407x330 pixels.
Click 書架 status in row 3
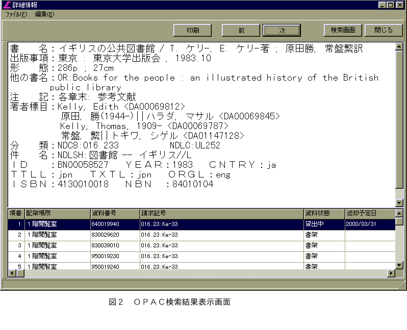(311, 245)
